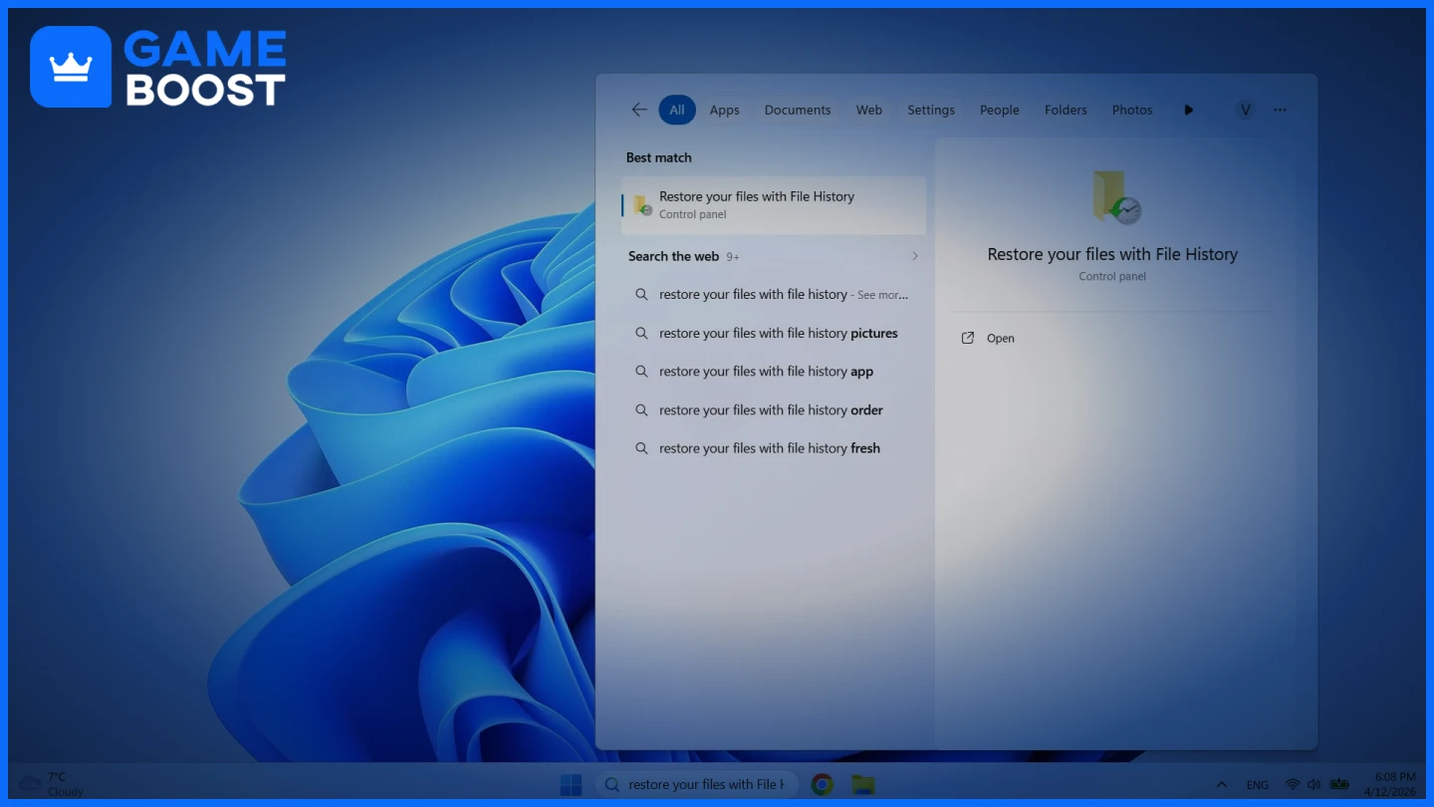Click the volume icon in the system tray
This screenshot has width=1434, height=807.
tap(1314, 784)
